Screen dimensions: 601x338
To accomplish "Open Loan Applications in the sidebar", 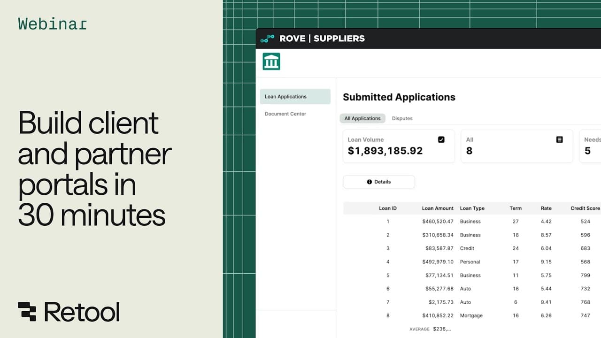I will point(285,96).
